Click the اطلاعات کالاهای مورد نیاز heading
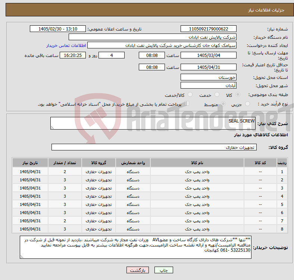Image resolution: width=294 pixels, height=280 pixels. (x=261, y=135)
